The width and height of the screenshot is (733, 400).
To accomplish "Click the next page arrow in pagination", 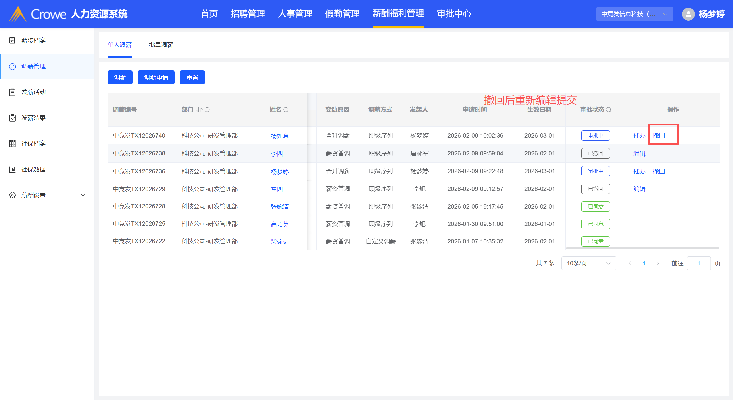I will (657, 263).
